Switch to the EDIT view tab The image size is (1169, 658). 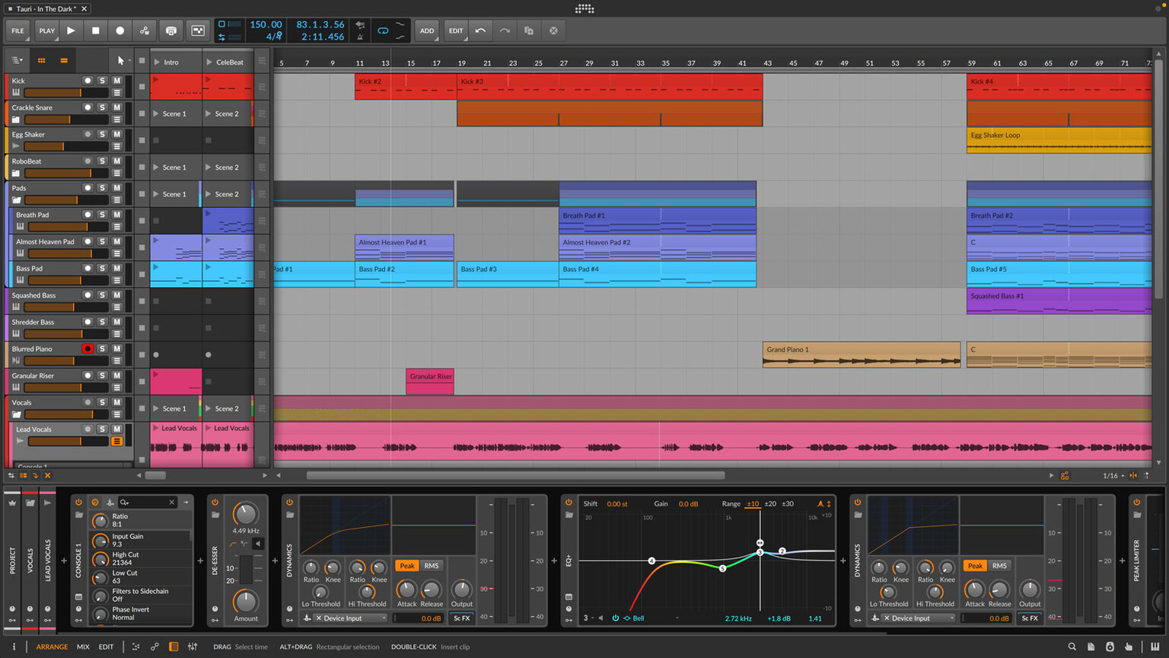106,647
